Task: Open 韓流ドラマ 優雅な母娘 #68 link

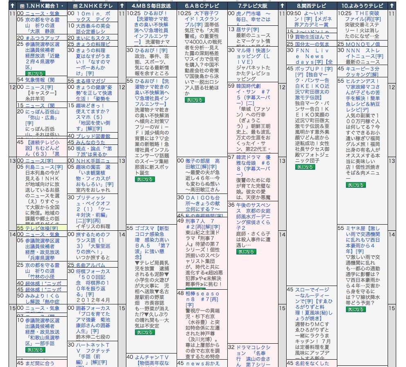Action: [x=253, y=166]
